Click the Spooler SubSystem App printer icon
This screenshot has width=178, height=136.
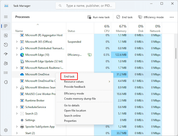(22, 127)
